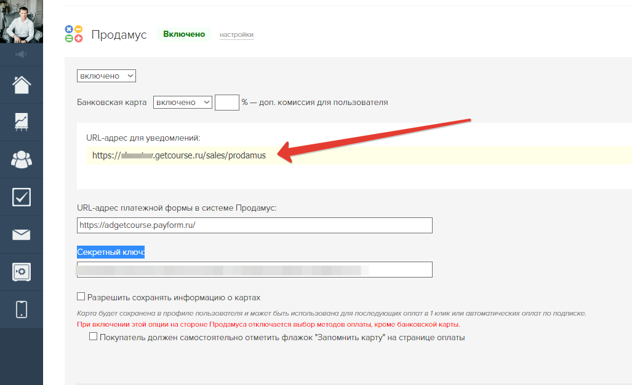
Task: Open the mail envelope icon in sidebar
Action: pyautogui.click(x=22, y=235)
